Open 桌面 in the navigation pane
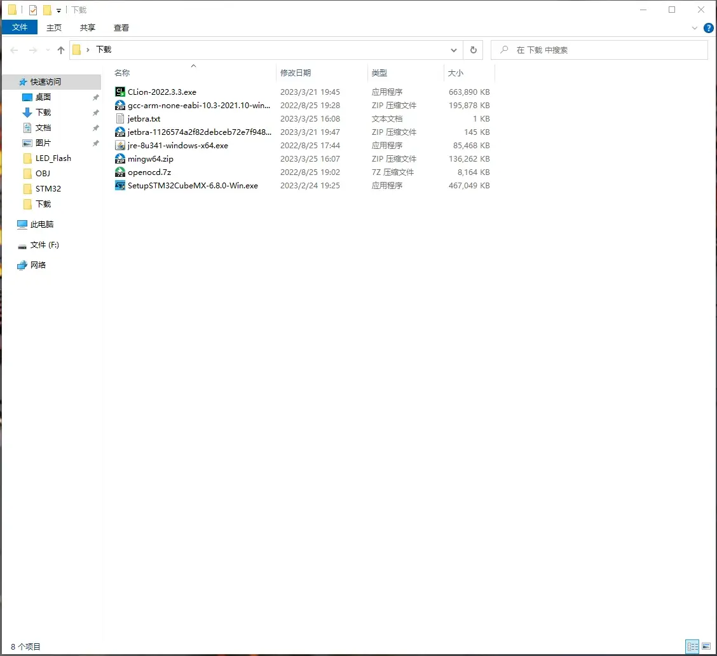 [x=43, y=97]
